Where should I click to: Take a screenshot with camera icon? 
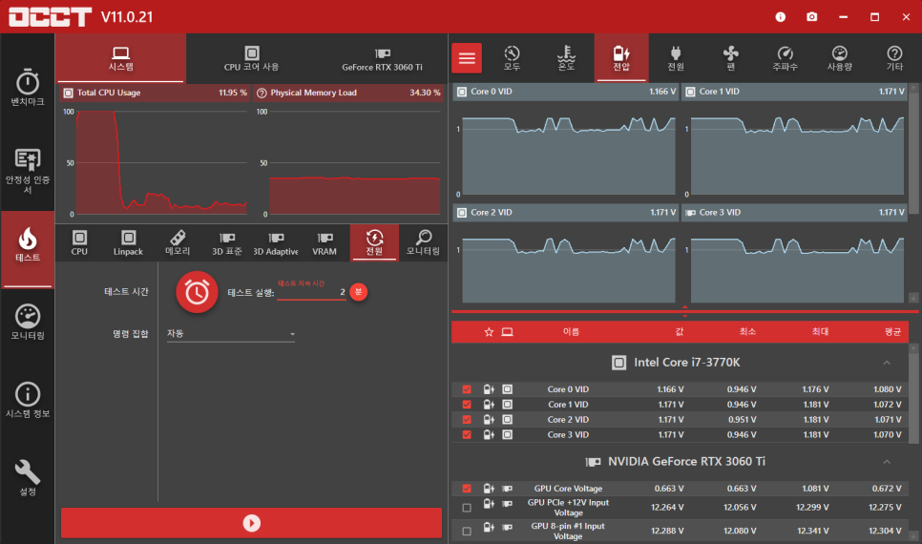coord(811,17)
